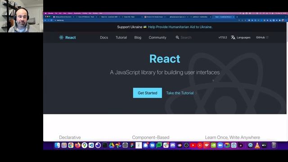Launch Firefox from the dock
This screenshot has height=162, width=288.
coord(78,145)
